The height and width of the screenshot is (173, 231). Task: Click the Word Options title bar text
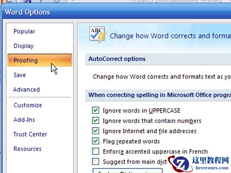click(x=28, y=12)
